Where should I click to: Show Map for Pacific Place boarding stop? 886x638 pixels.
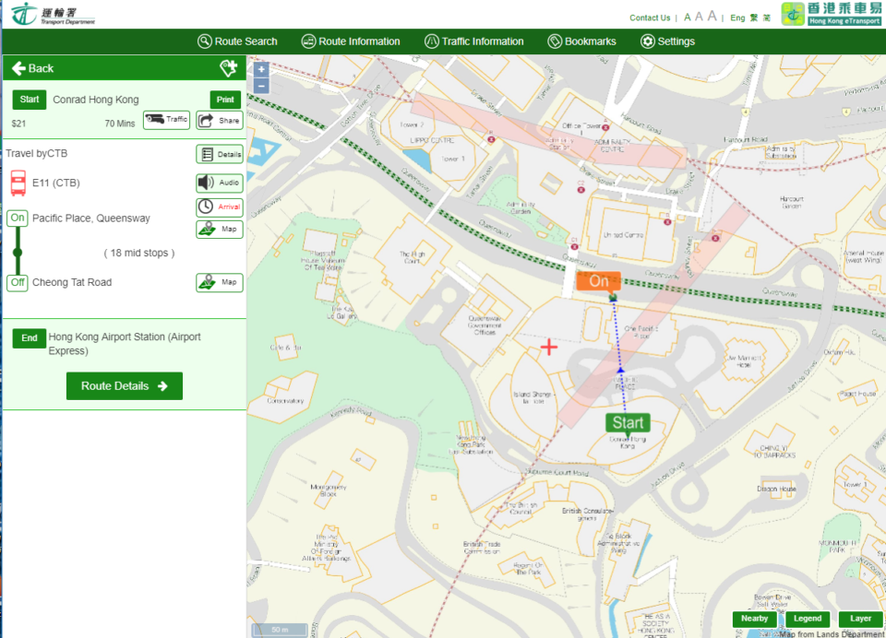219,230
